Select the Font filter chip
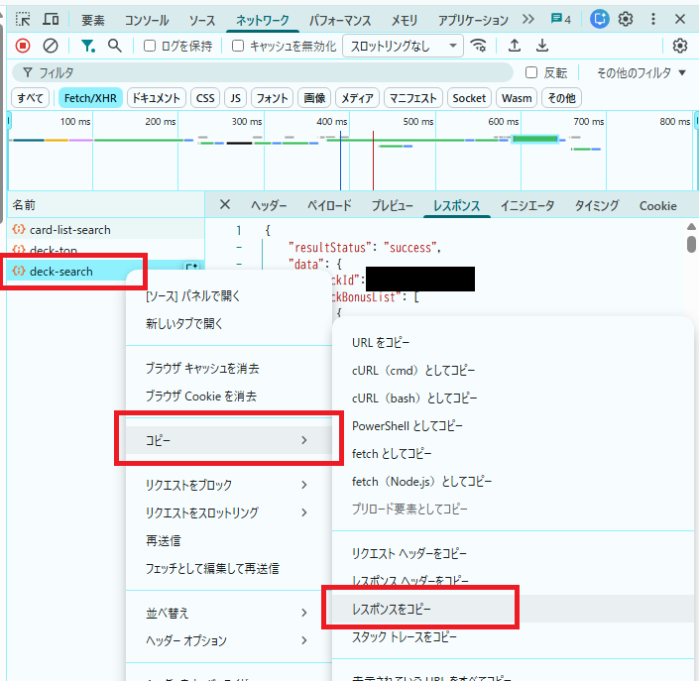Viewport: 699px width, 681px height. tap(272, 98)
